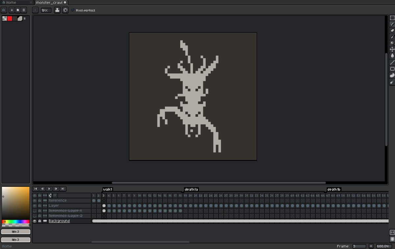The width and height of the screenshot is (395, 249).
Task: Toggle pixel 1:1 view icon at bottom right
Action: coord(392,232)
